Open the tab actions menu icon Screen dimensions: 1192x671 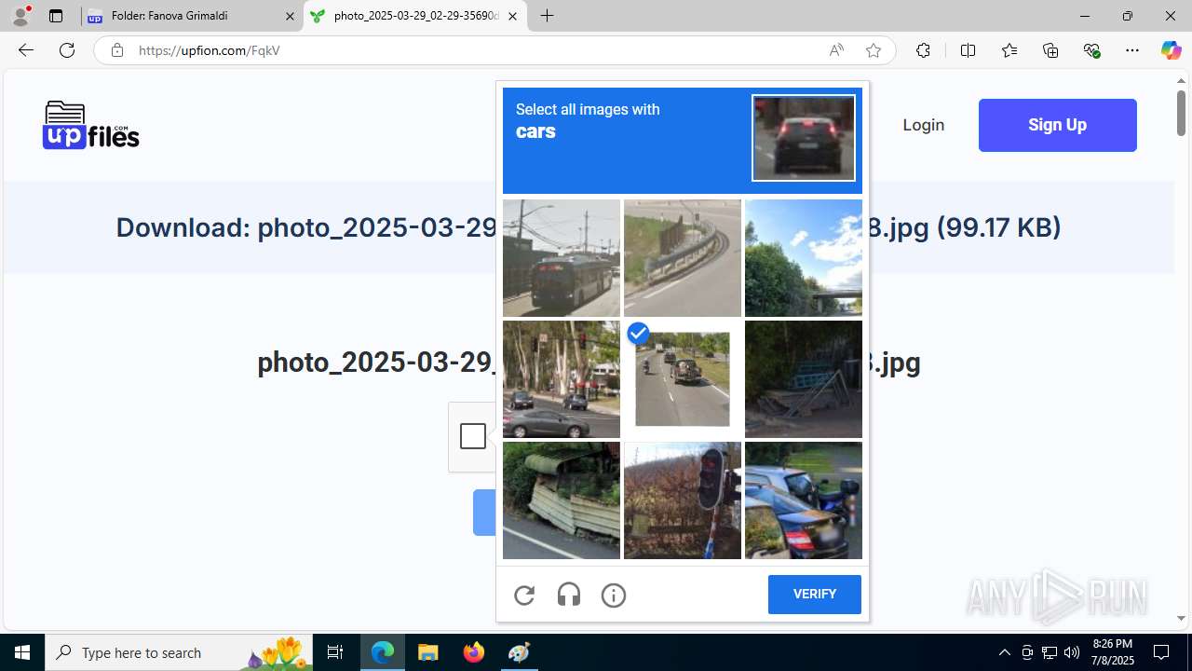[56, 16]
